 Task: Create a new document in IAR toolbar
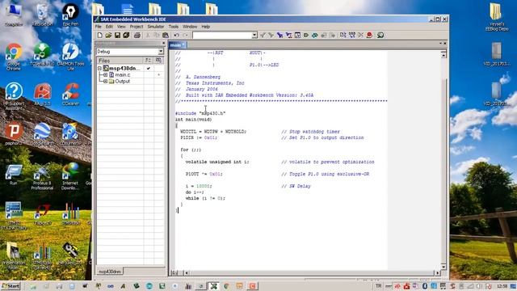(x=100, y=35)
